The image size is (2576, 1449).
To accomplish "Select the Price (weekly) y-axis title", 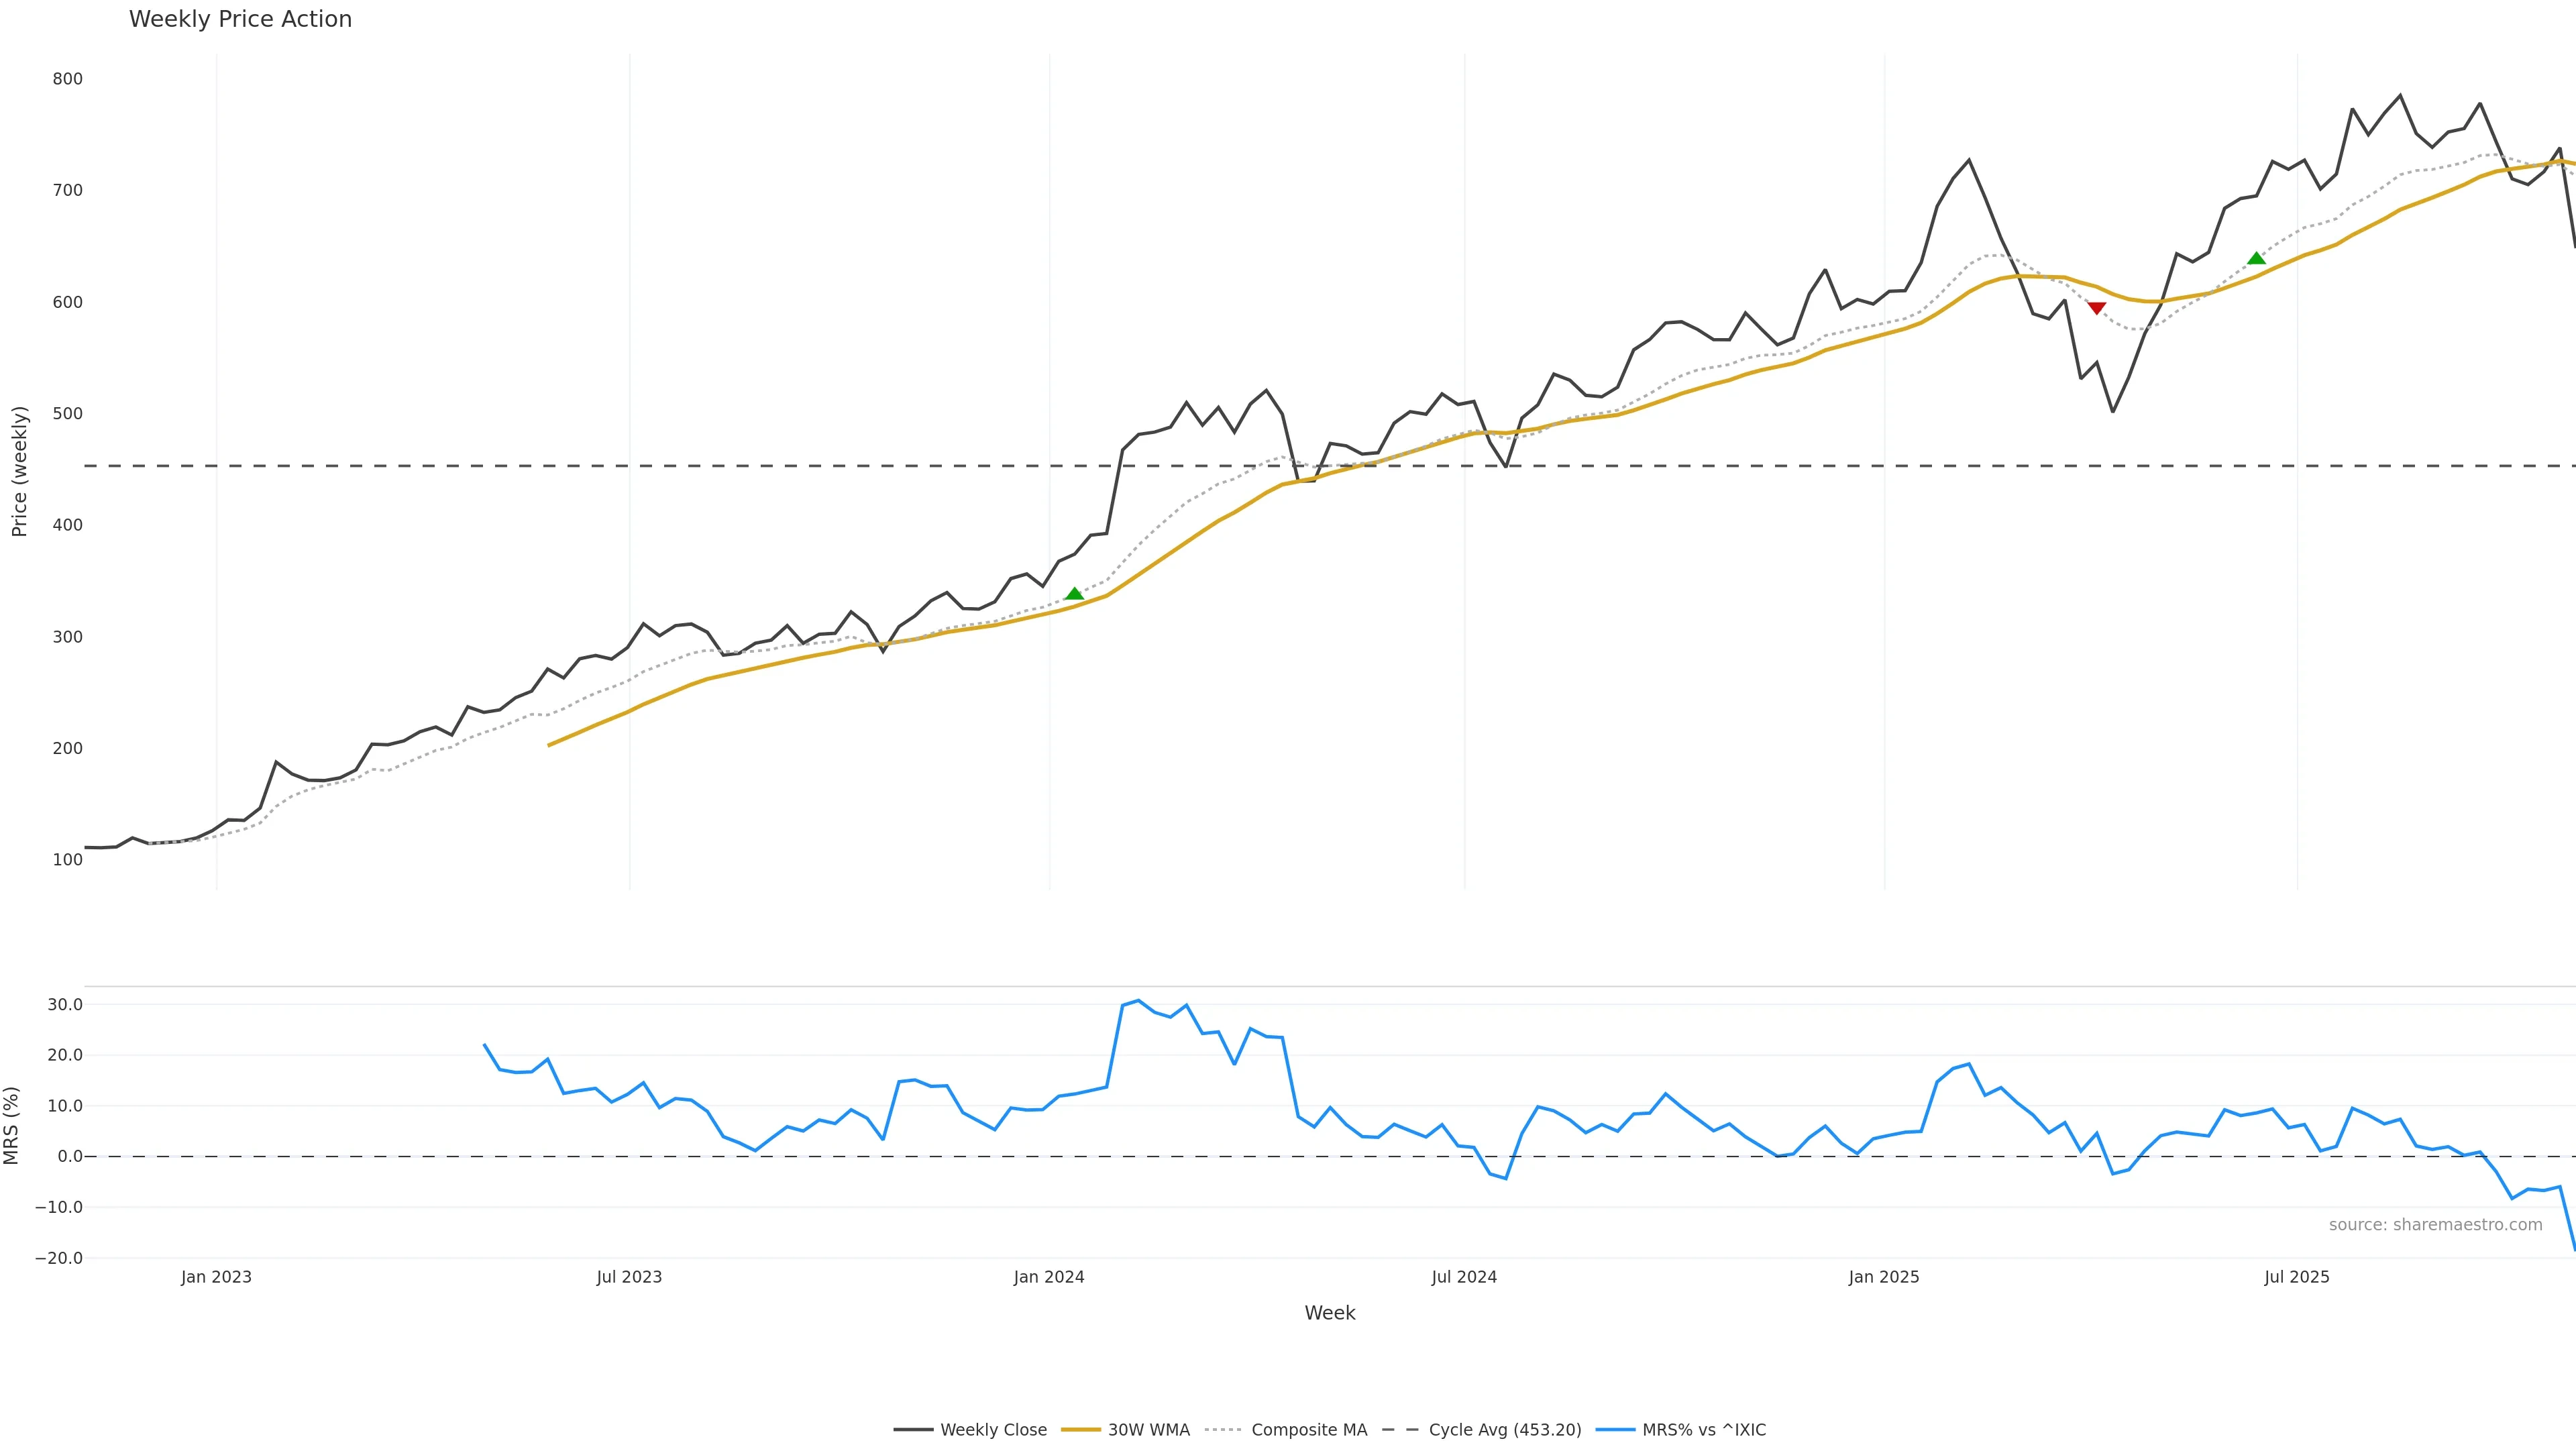I will (x=19, y=471).
